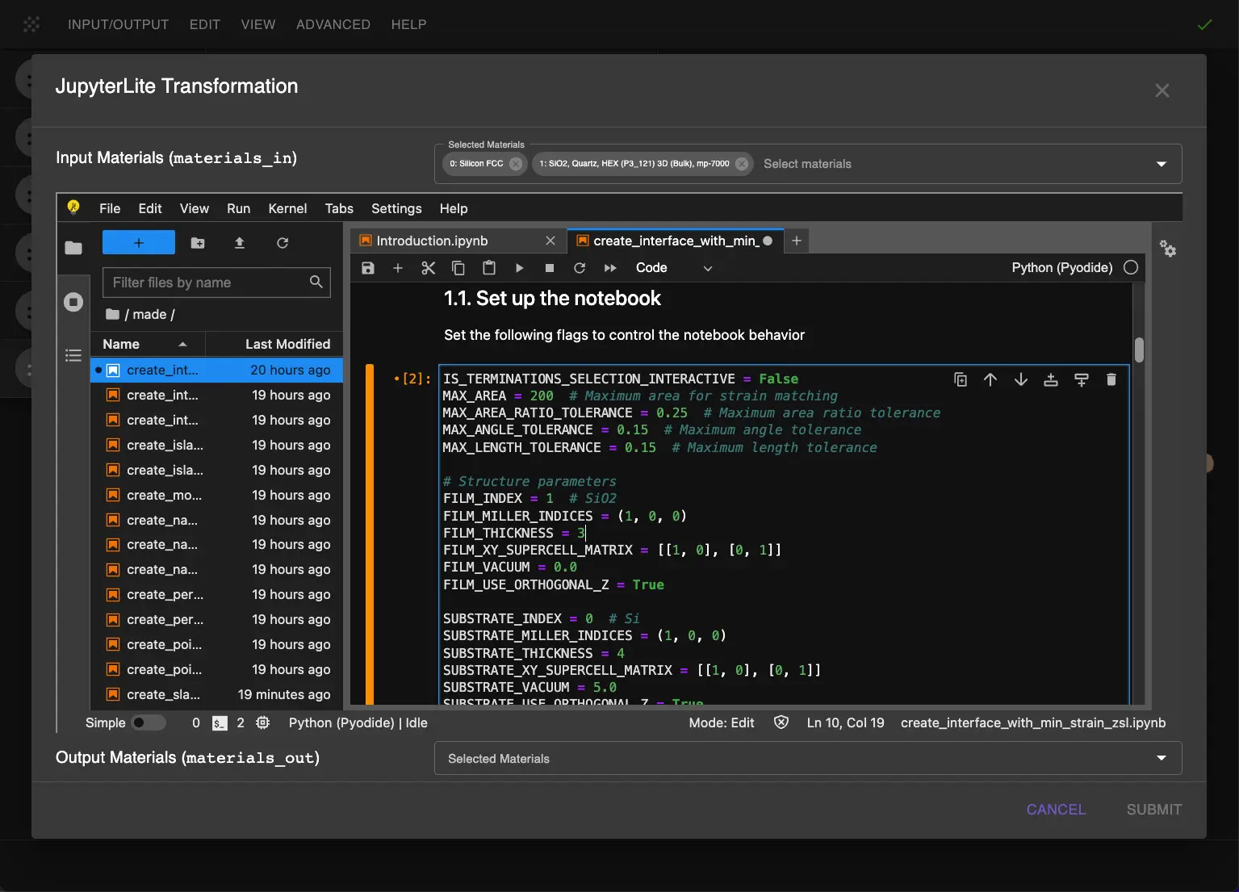Open the Kernel menu
This screenshot has width=1239, height=892.
click(287, 208)
